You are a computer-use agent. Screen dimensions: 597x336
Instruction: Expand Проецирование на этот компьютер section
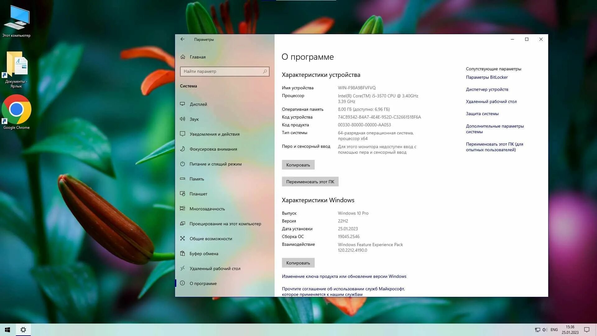point(225,223)
